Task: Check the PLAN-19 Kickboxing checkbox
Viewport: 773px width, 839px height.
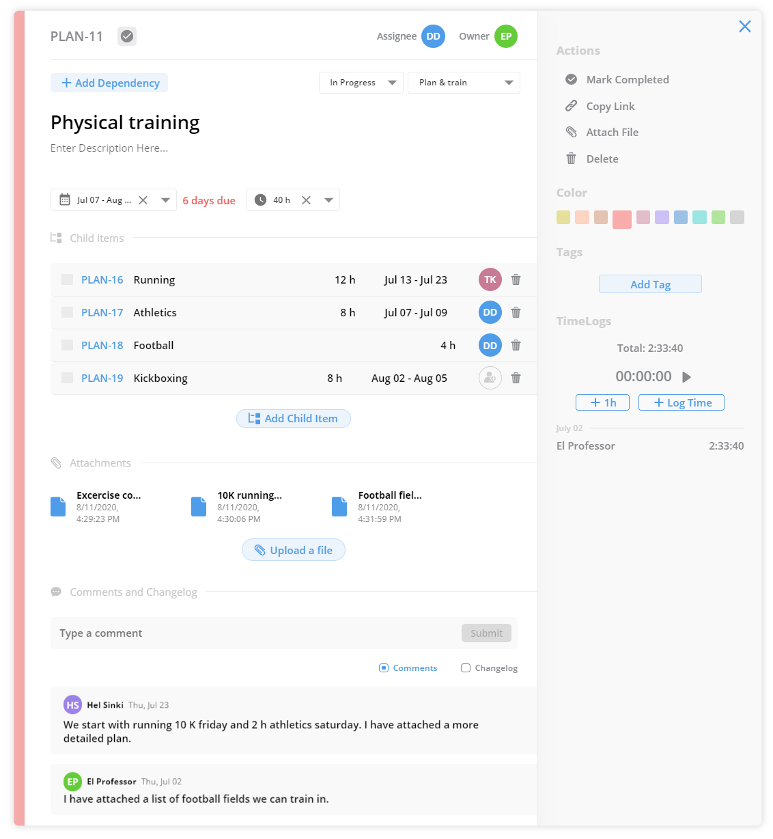Action: pyautogui.click(x=67, y=378)
